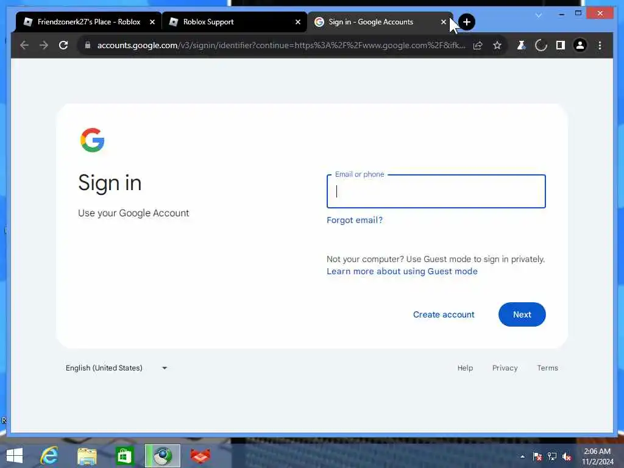Open a new tab with the plus button

point(466,22)
